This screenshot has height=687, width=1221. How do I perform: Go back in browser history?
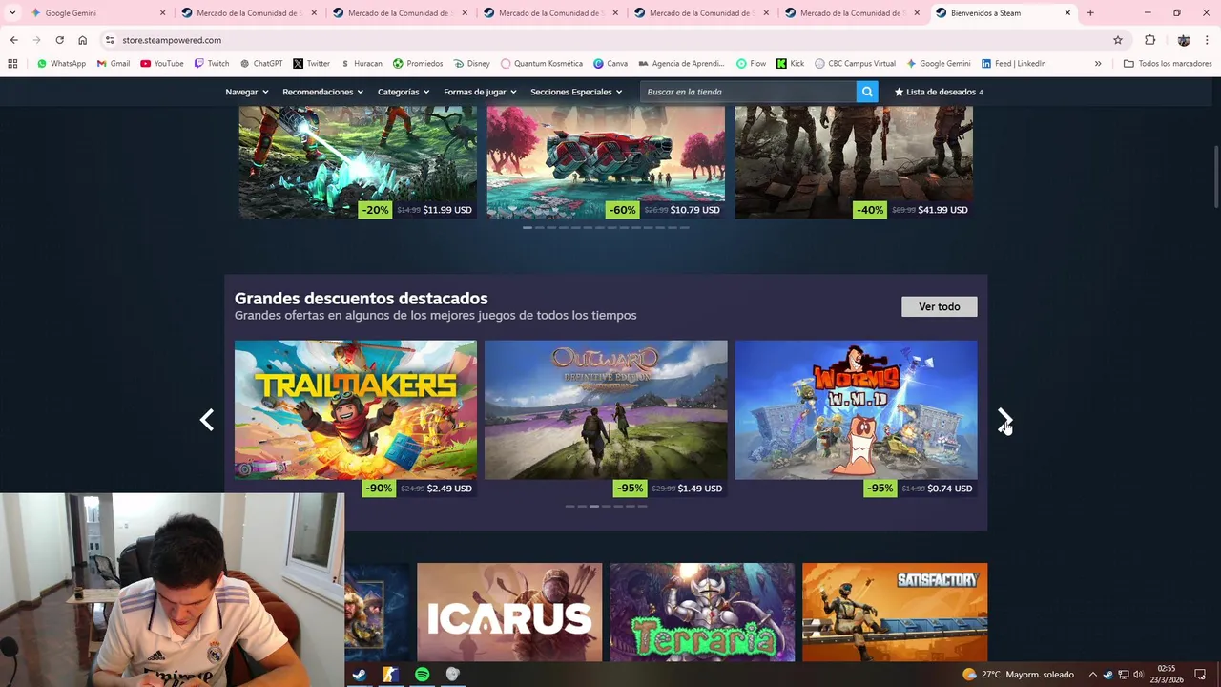click(13, 40)
